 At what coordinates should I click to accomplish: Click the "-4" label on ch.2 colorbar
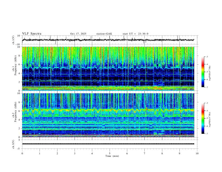tap(207, 111)
